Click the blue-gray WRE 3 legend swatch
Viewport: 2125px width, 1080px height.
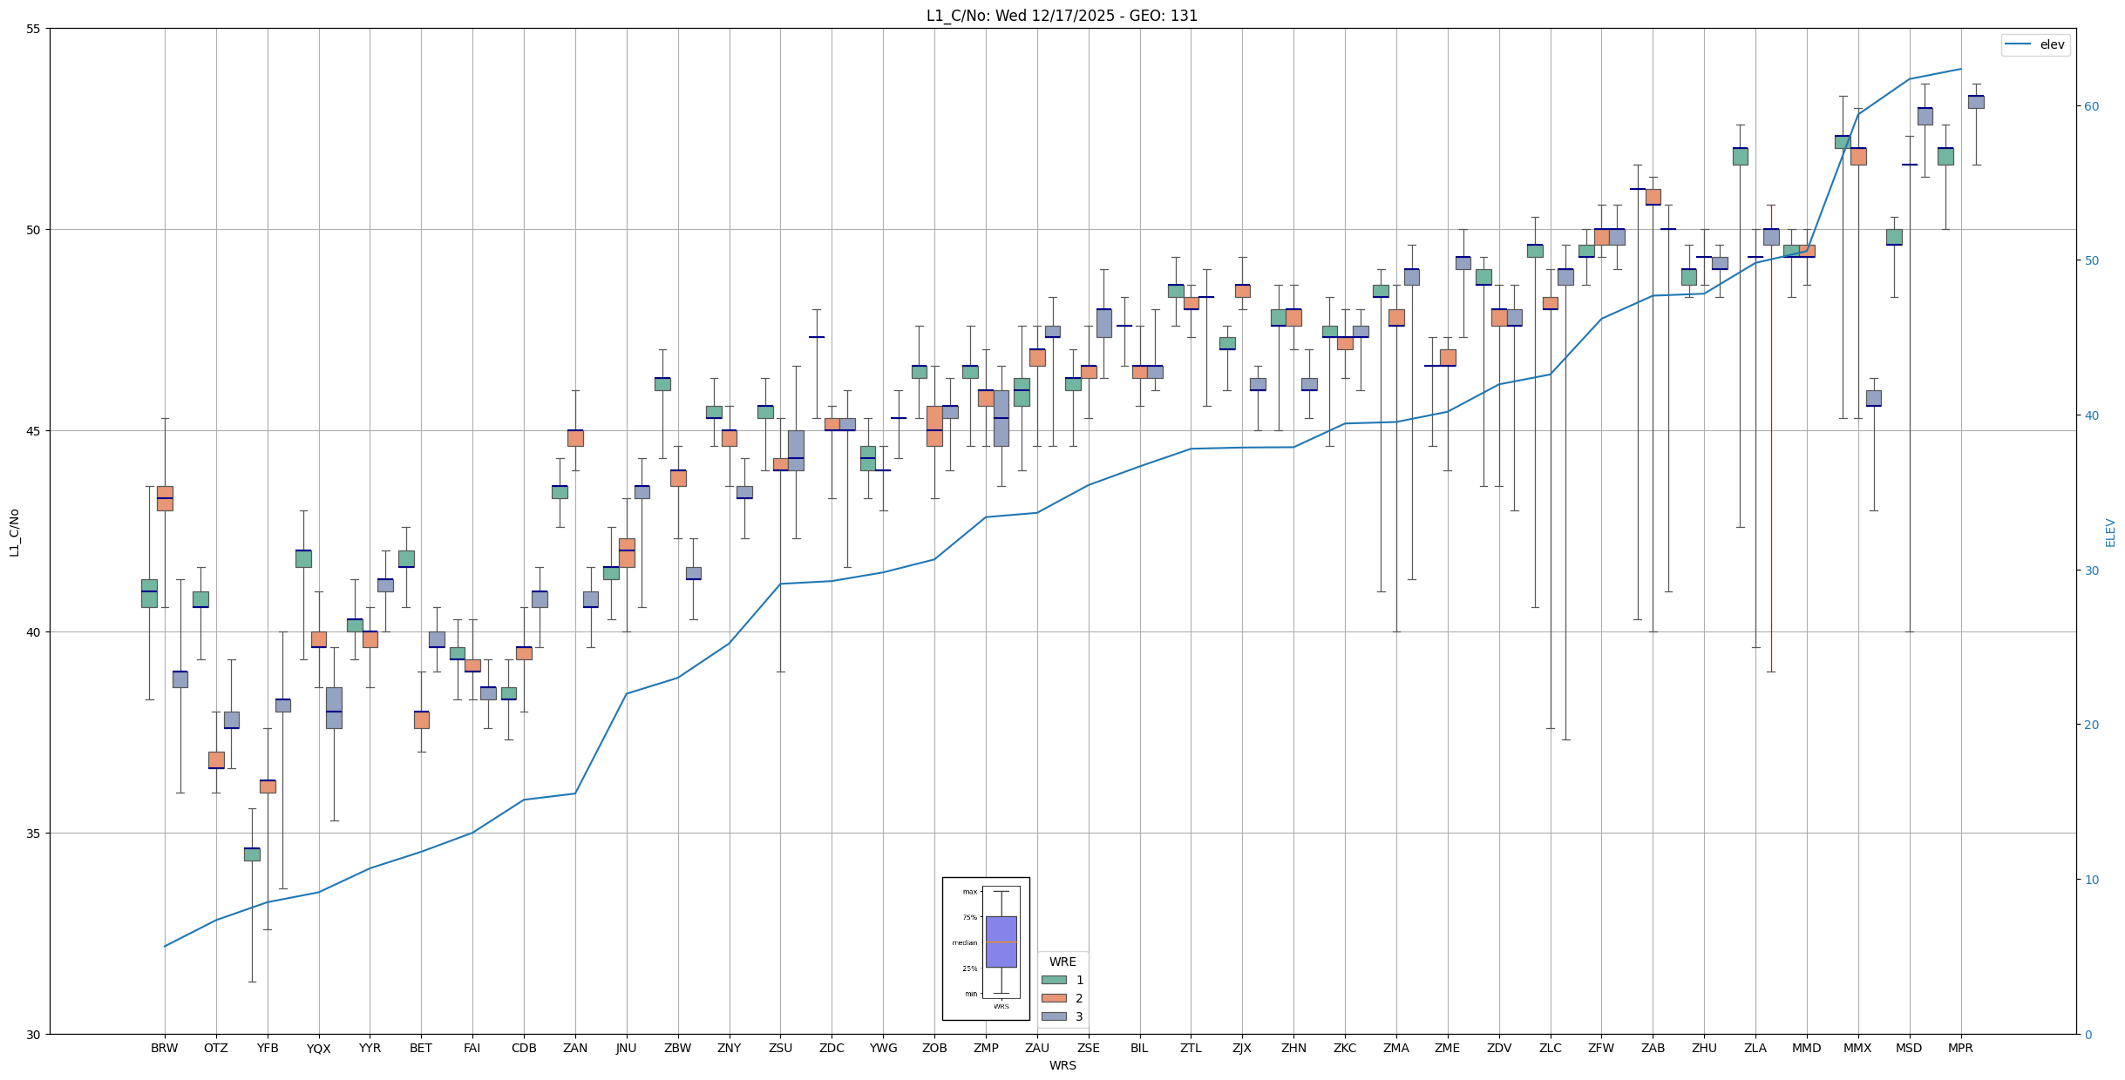pyautogui.click(x=1053, y=1016)
